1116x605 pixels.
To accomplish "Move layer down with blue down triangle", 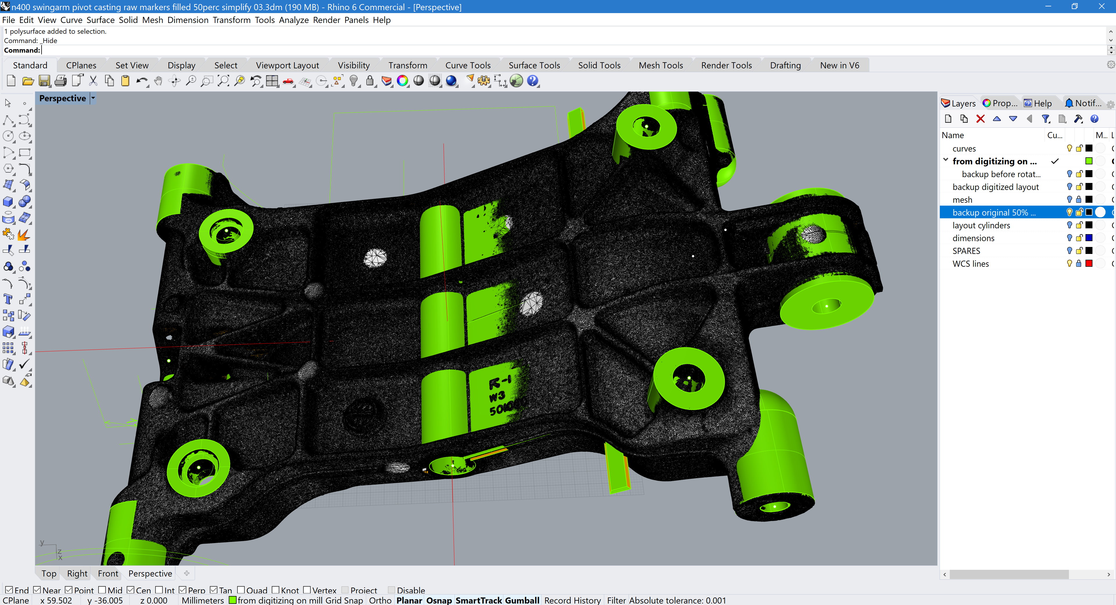I will (1013, 119).
